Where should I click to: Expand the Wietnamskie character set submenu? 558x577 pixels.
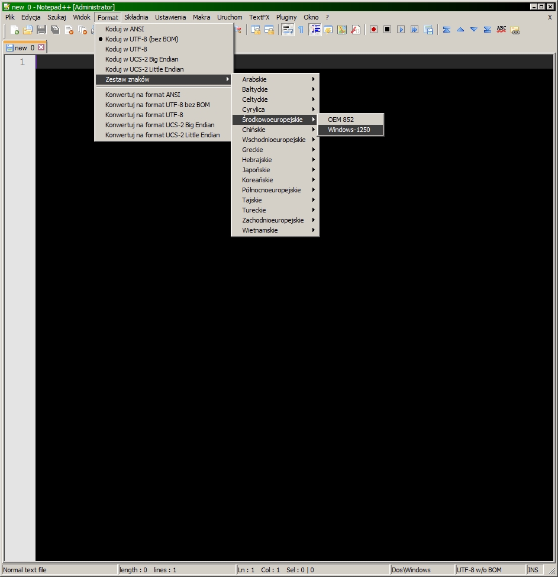click(275, 230)
